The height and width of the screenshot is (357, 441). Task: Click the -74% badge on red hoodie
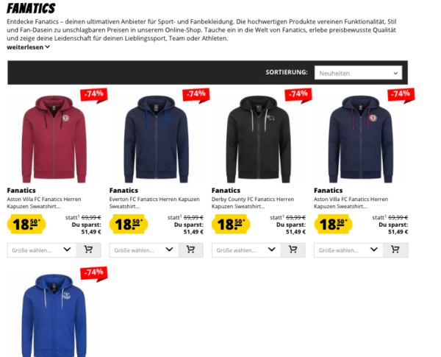[94, 95]
